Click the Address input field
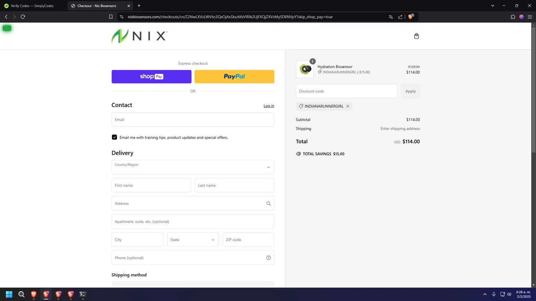Image resolution: width=536 pixels, height=301 pixels. (x=193, y=204)
